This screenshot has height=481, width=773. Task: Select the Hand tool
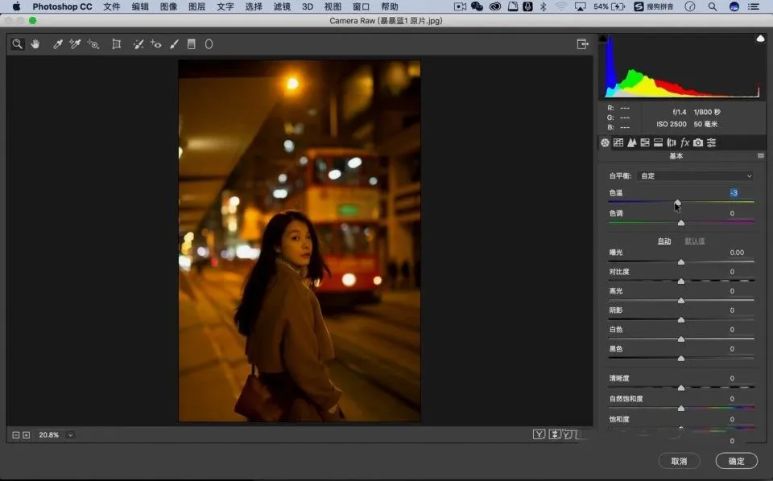pyautogui.click(x=35, y=44)
